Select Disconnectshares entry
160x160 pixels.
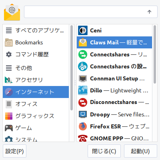click(114, 102)
